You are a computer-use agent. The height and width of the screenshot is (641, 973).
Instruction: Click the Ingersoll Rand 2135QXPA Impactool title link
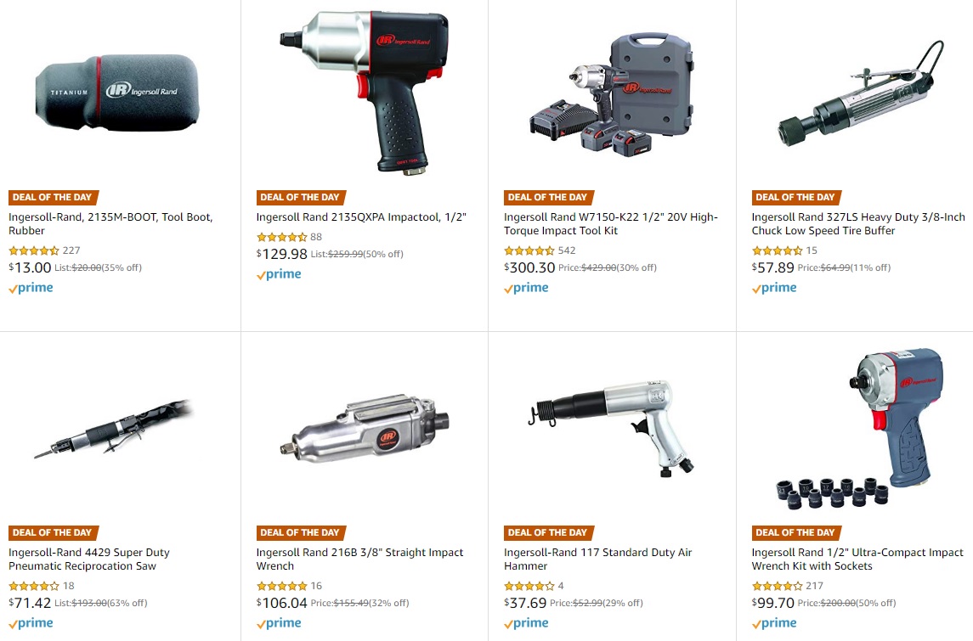point(361,217)
